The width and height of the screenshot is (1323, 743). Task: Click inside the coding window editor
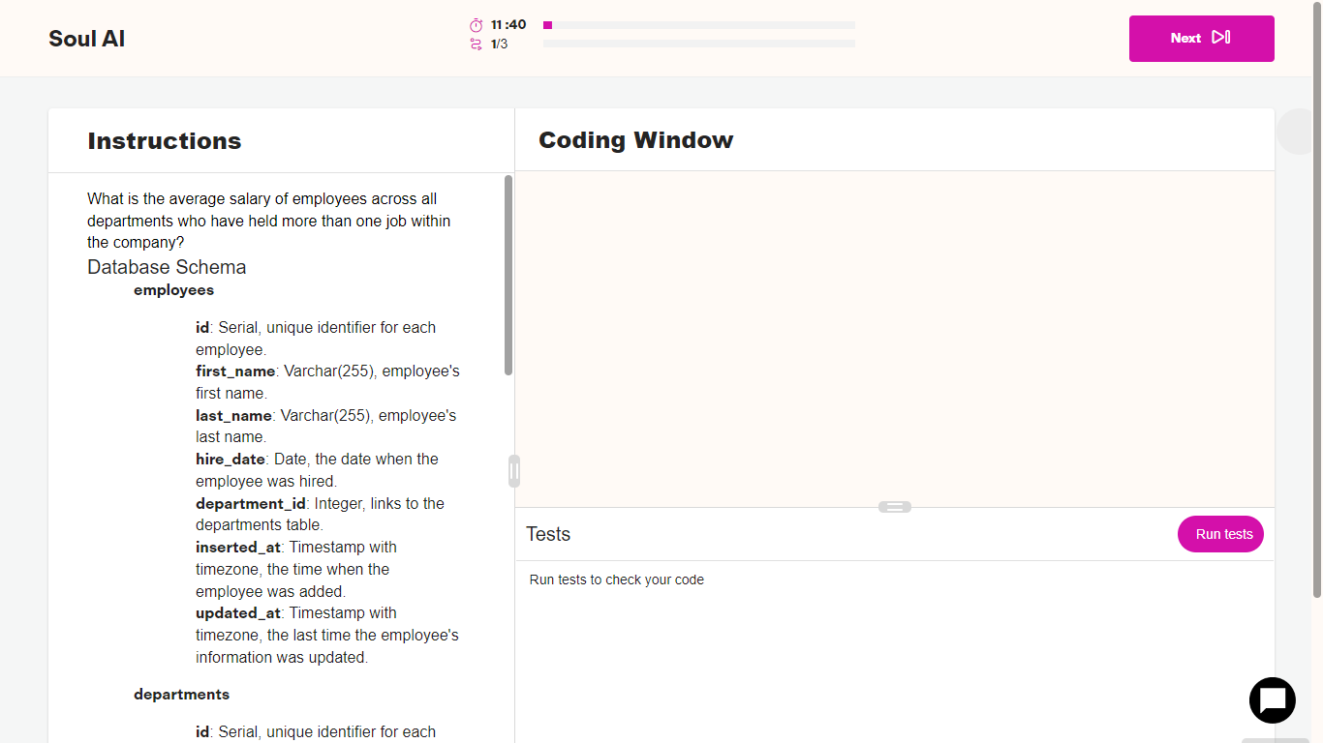(x=895, y=339)
